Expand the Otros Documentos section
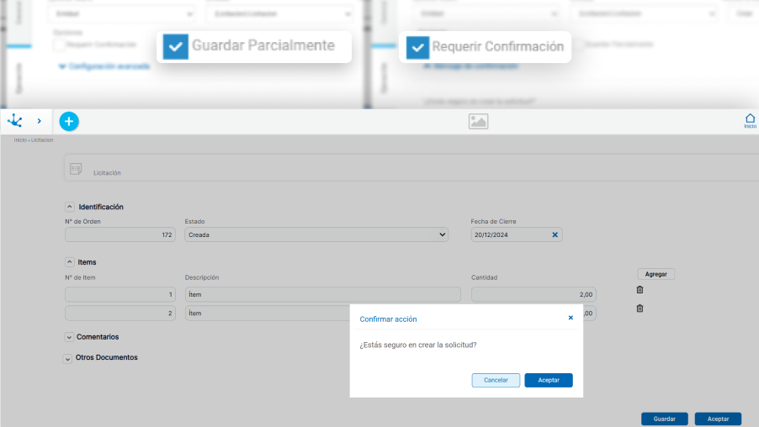The image size is (759, 427). (x=69, y=358)
